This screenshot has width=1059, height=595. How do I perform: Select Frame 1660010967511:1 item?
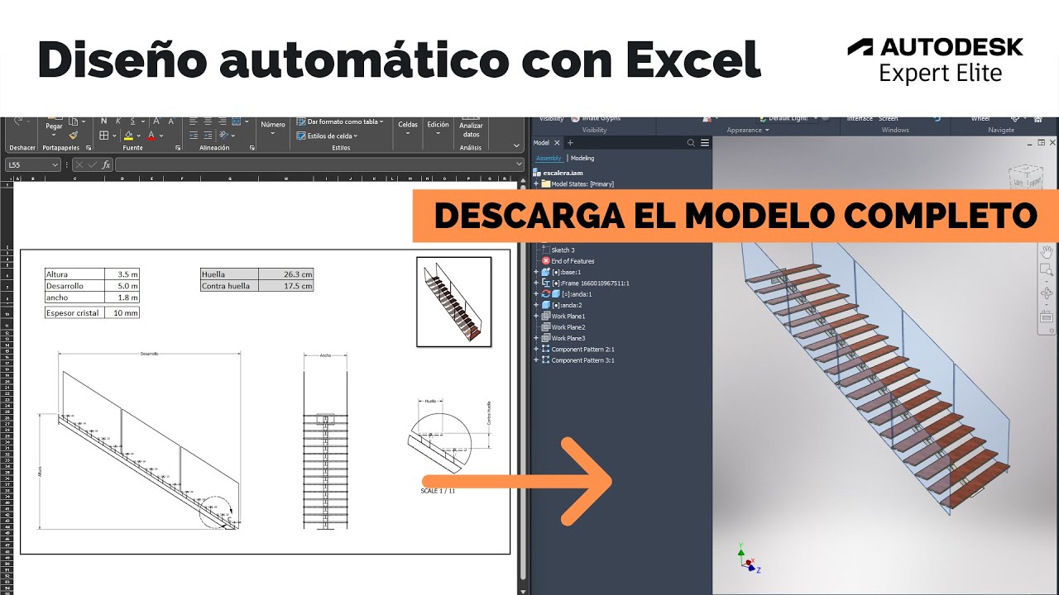pyautogui.click(x=585, y=283)
